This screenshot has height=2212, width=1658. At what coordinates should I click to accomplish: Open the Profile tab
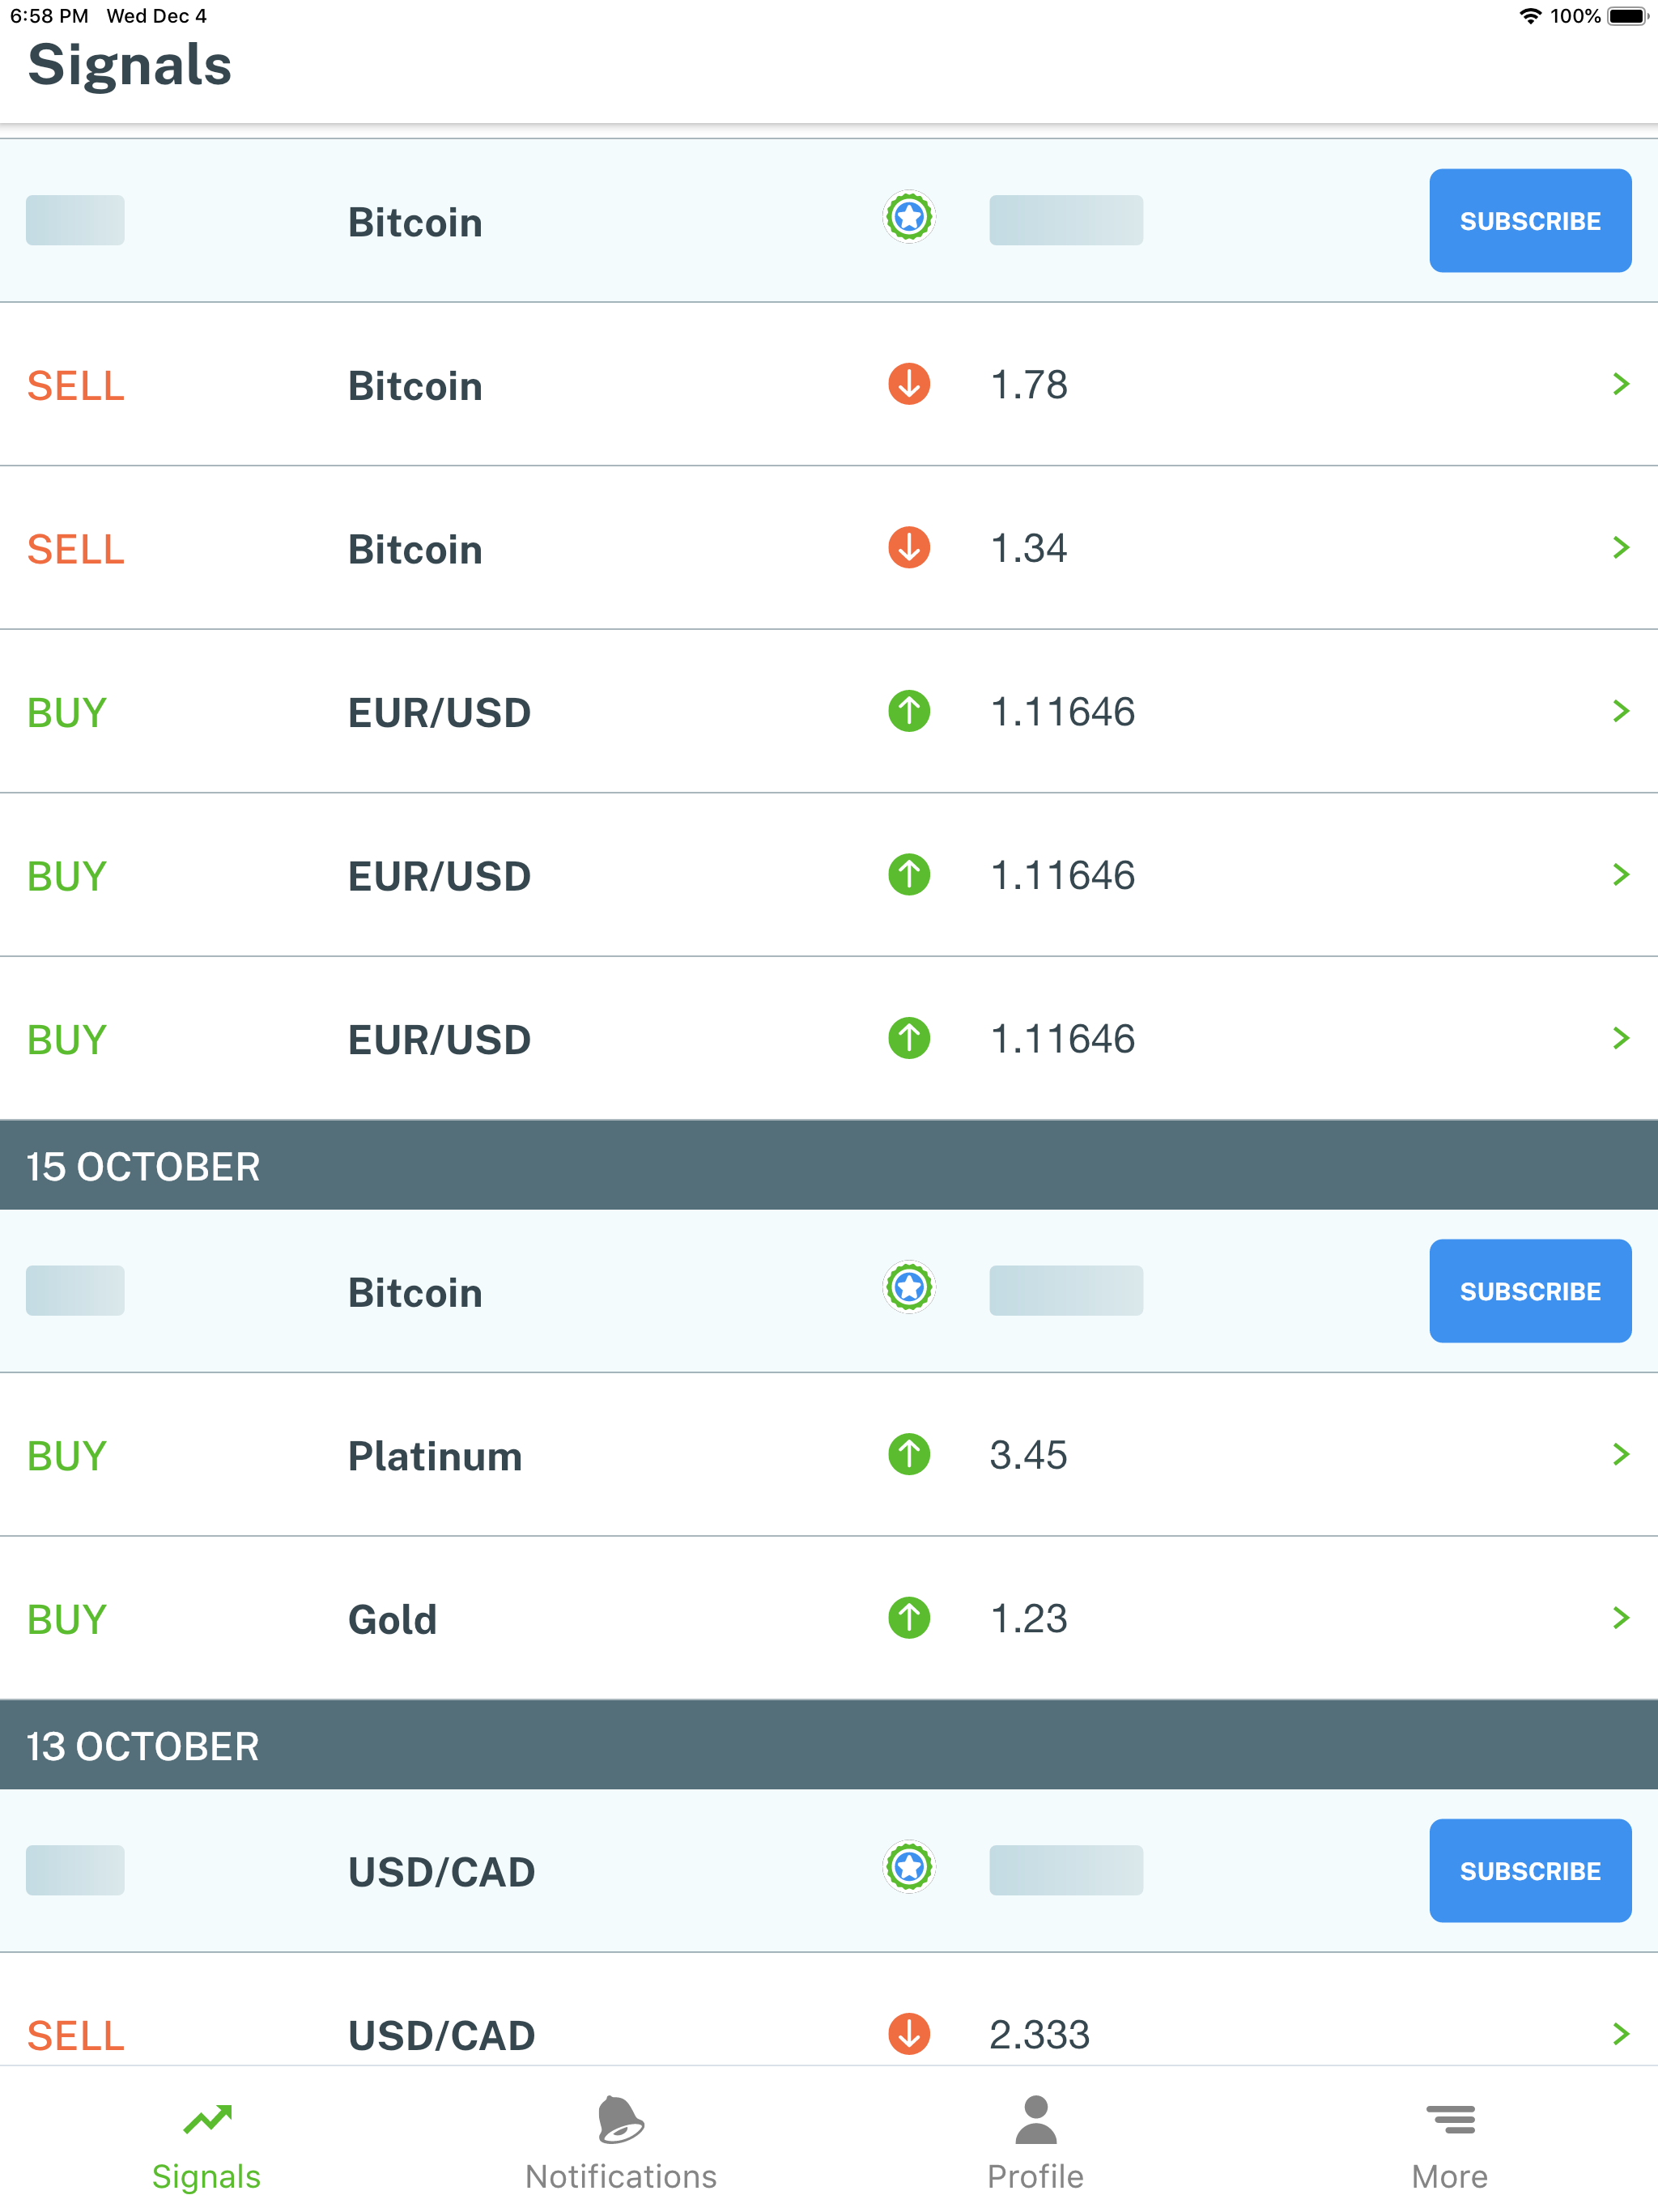(1036, 2143)
